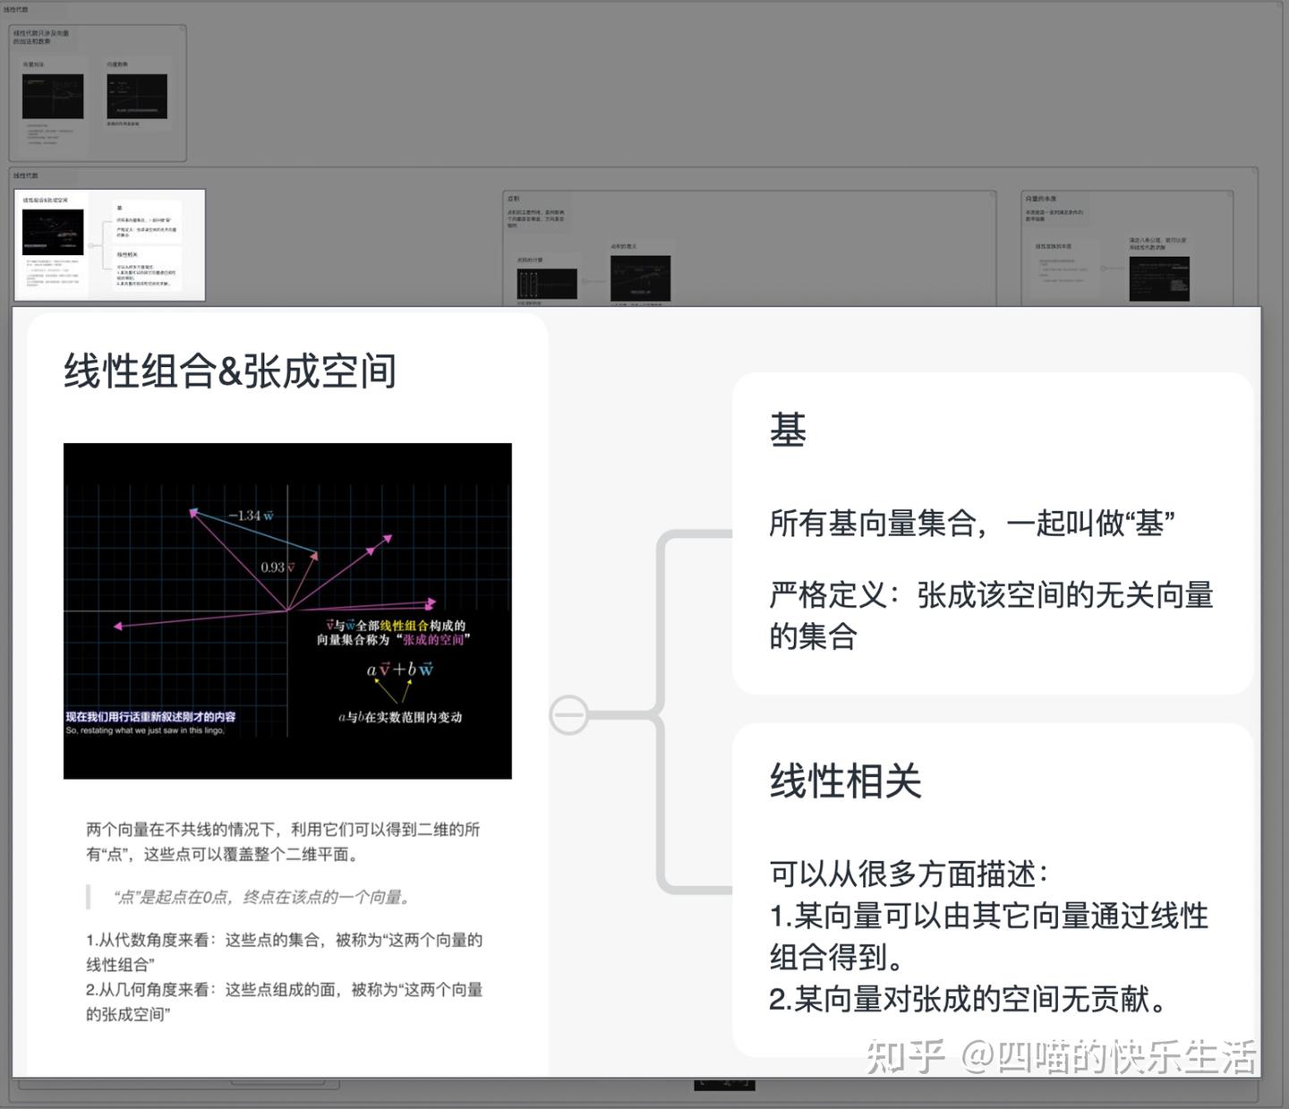Screen dimensions: 1289x1109
Task: Click the linear combination video screenshot in the overlay
Action: (286, 613)
